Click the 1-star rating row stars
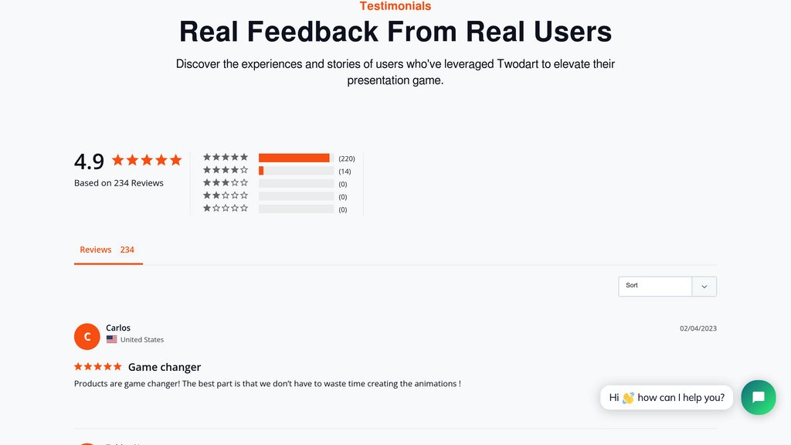This screenshot has width=791, height=445. (226, 209)
